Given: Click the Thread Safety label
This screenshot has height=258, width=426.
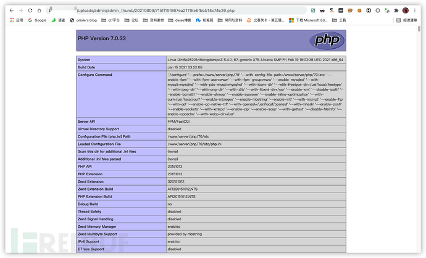Looking at the screenshot, I should (x=90, y=212).
